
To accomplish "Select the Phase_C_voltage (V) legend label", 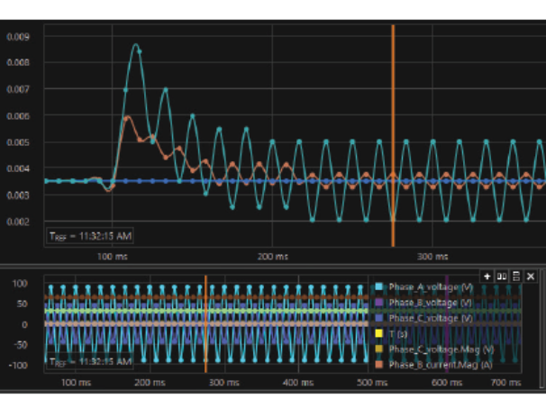I will tap(431, 319).
